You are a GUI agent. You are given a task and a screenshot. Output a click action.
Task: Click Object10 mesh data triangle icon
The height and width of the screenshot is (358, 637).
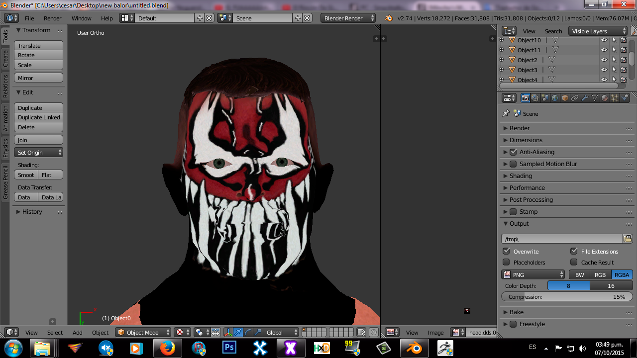[555, 40]
